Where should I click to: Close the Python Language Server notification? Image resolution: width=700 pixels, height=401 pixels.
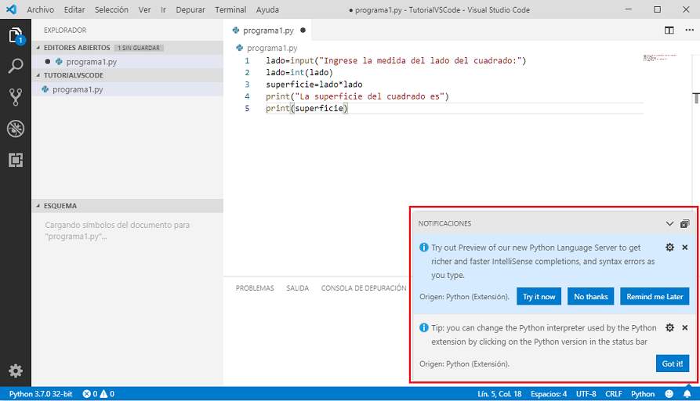(x=684, y=247)
